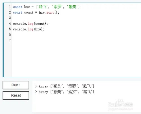
Task: Click the 'count' variable in line 2
Action: (x=29, y=12)
